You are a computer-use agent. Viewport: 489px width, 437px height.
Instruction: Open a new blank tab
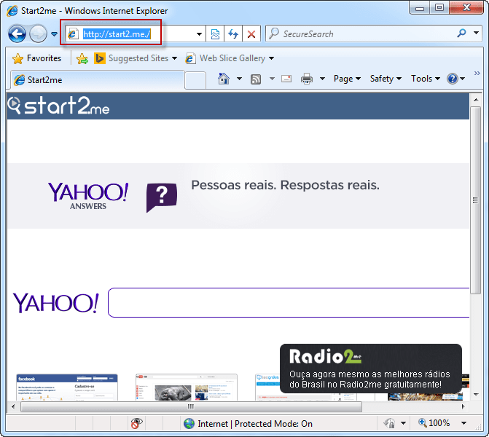195,81
